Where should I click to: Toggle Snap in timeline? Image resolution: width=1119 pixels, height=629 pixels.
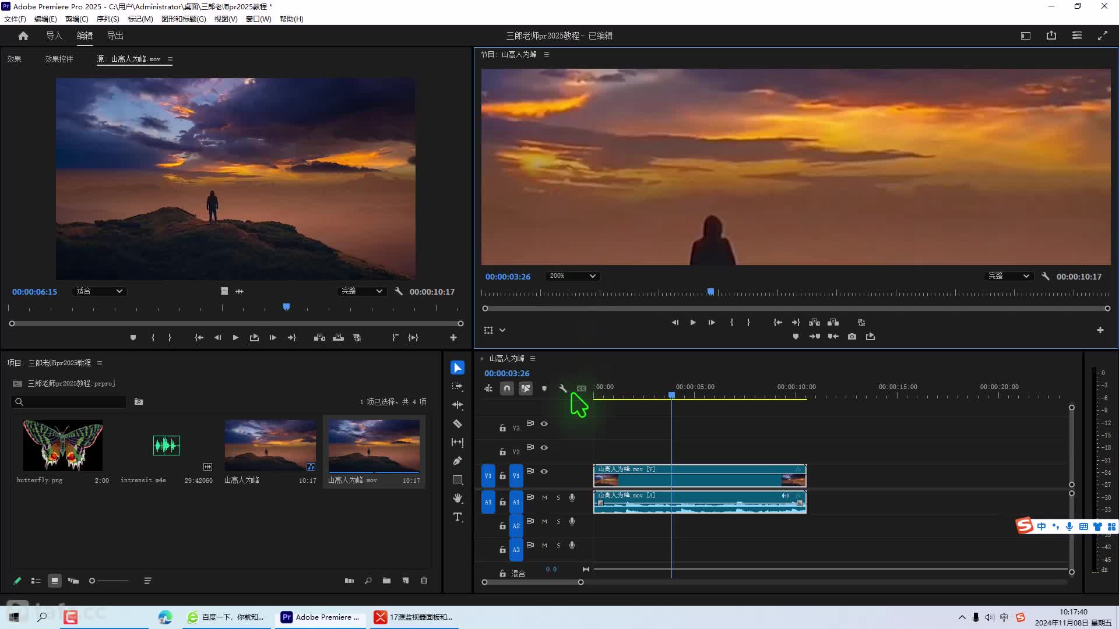(507, 388)
